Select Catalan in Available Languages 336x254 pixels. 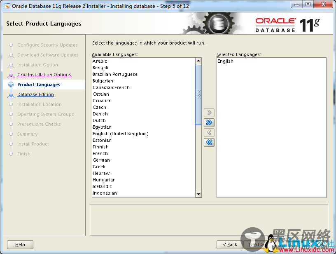click(144, 94)
